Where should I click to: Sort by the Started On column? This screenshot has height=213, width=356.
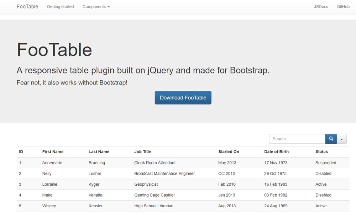pos(229,152)
